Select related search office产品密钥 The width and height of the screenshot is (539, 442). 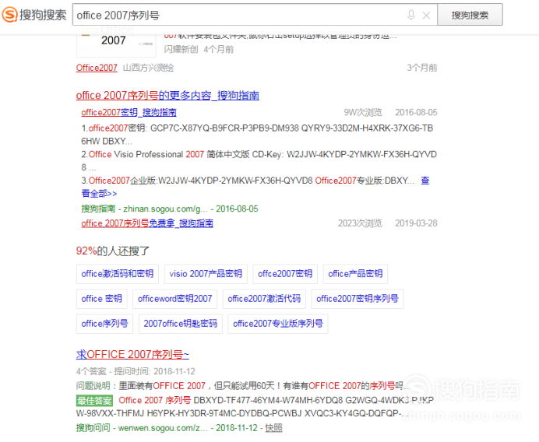[355, 274]
